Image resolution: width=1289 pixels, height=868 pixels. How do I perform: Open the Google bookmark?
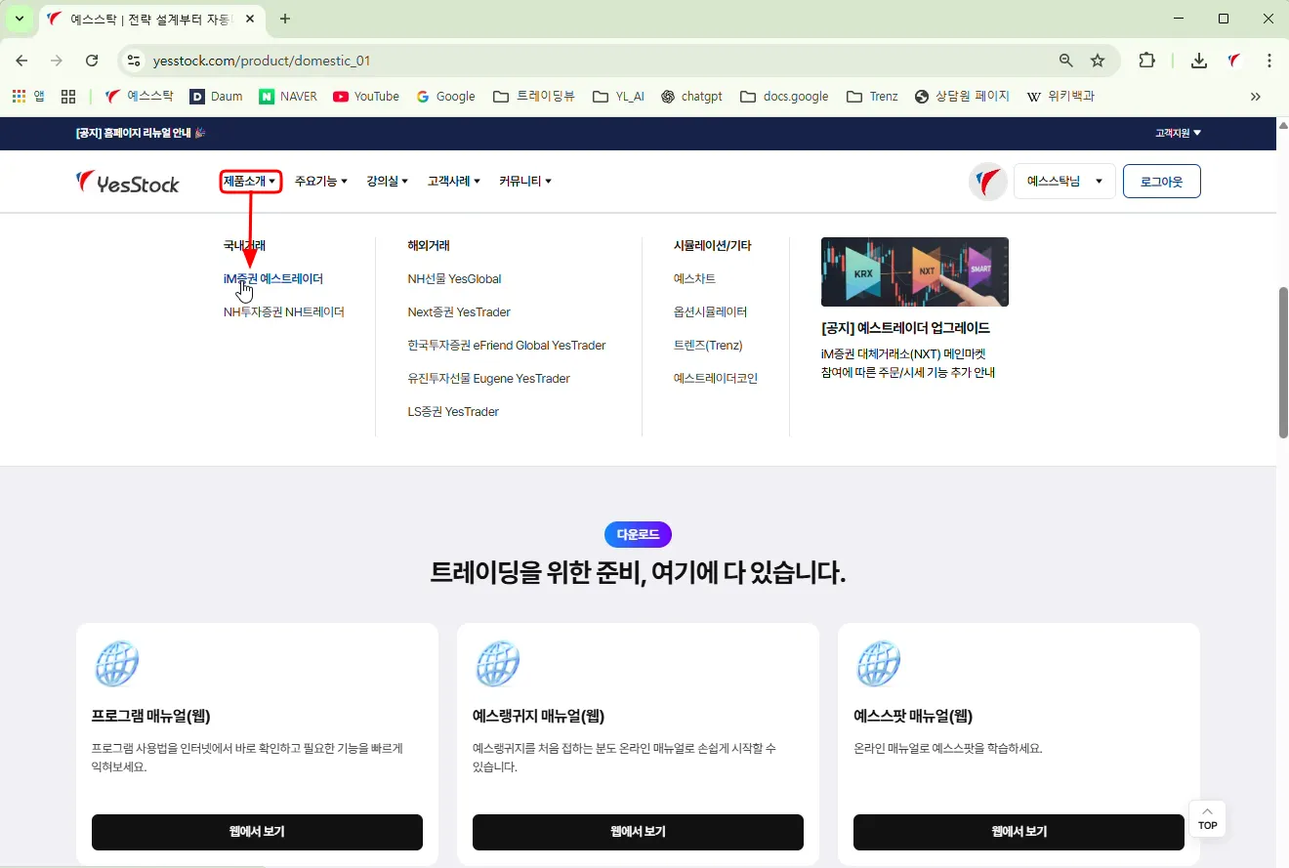point(445,97)
